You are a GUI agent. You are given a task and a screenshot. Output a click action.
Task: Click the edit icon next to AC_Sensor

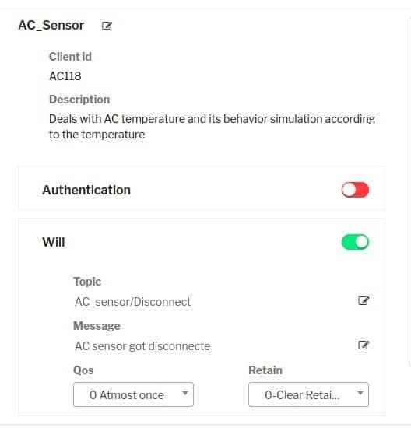(x=107, y=26)
